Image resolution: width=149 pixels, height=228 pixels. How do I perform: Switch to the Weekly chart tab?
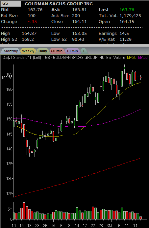point(28,51)
